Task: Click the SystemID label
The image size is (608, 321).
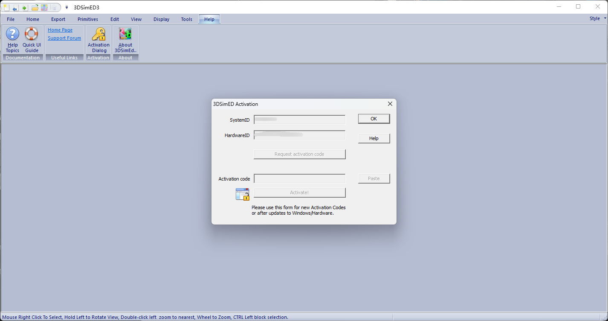Action: pos(240,120)
